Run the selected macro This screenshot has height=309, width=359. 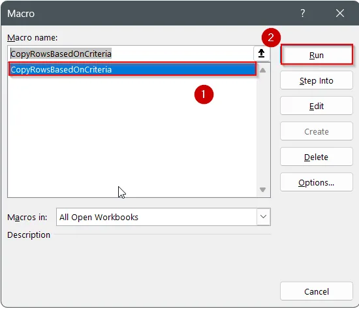tap(317, 55)
